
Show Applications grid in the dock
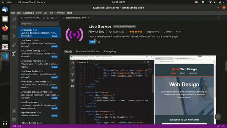(5, 123)
